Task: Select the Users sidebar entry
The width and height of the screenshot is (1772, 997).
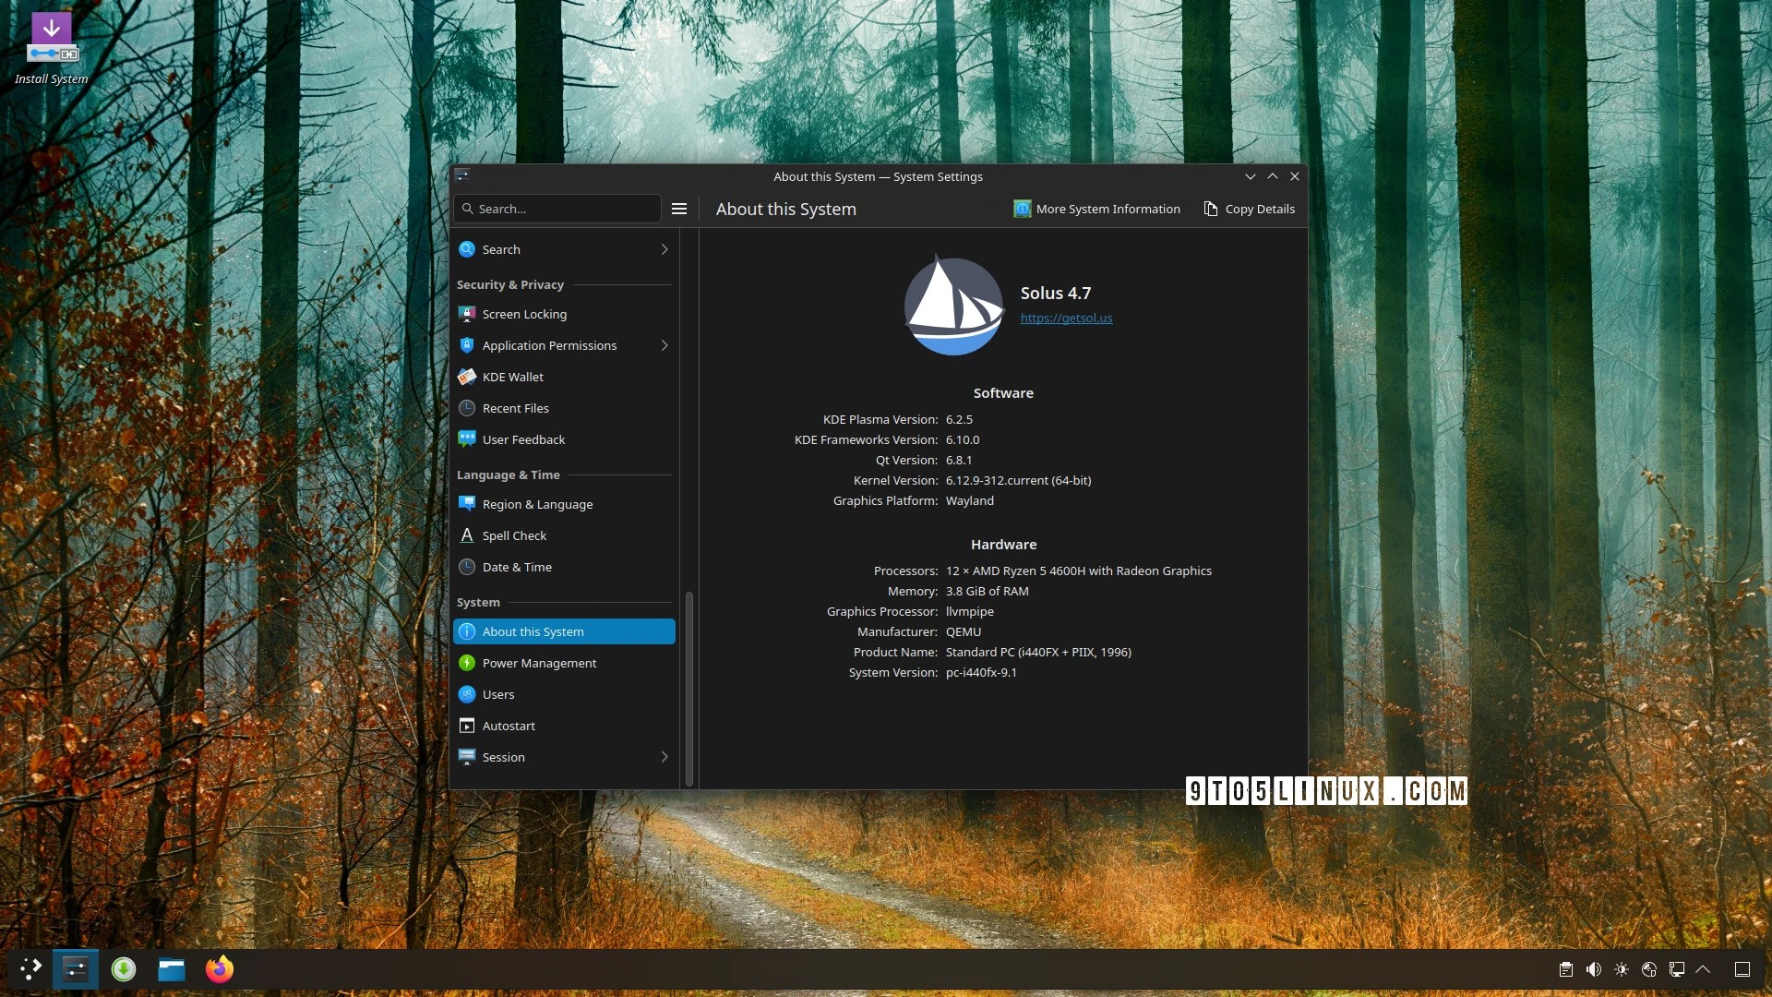Action: point(498,694)
